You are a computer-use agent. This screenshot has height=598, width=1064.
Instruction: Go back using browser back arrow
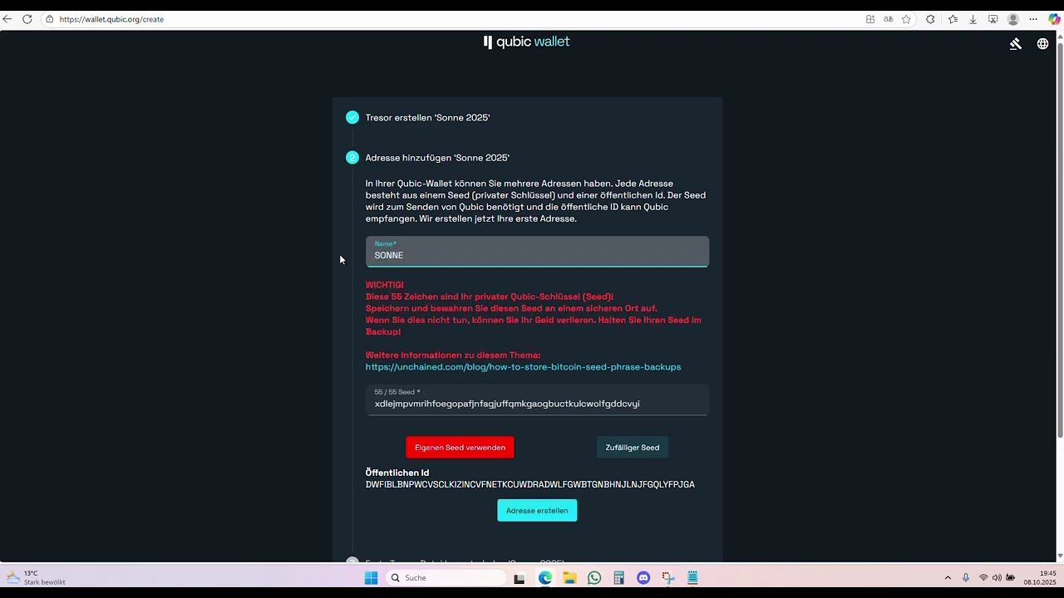click(x=7, y=19)
